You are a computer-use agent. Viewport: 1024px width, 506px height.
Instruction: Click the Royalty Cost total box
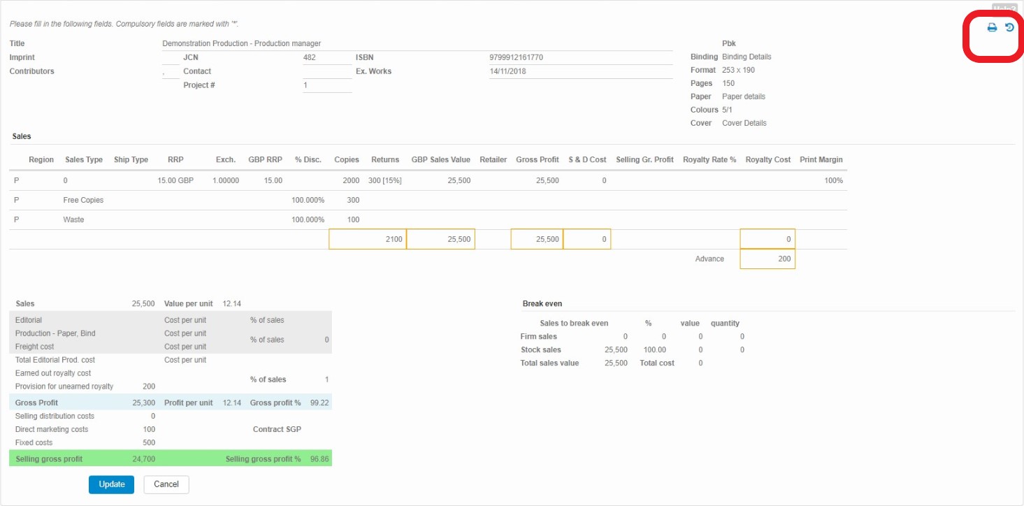(767, 240)
